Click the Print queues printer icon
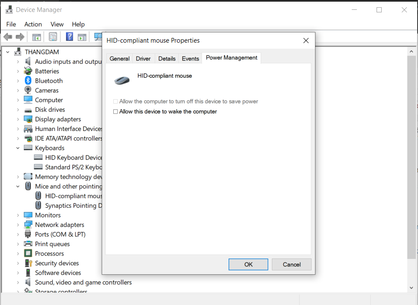Screen dimensions: 418x305 pyautogui.click(x=28, y=244)
